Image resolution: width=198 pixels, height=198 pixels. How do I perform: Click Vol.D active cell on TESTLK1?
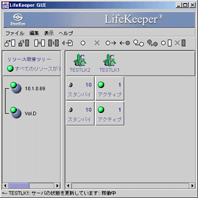click(x=110, y=113)
